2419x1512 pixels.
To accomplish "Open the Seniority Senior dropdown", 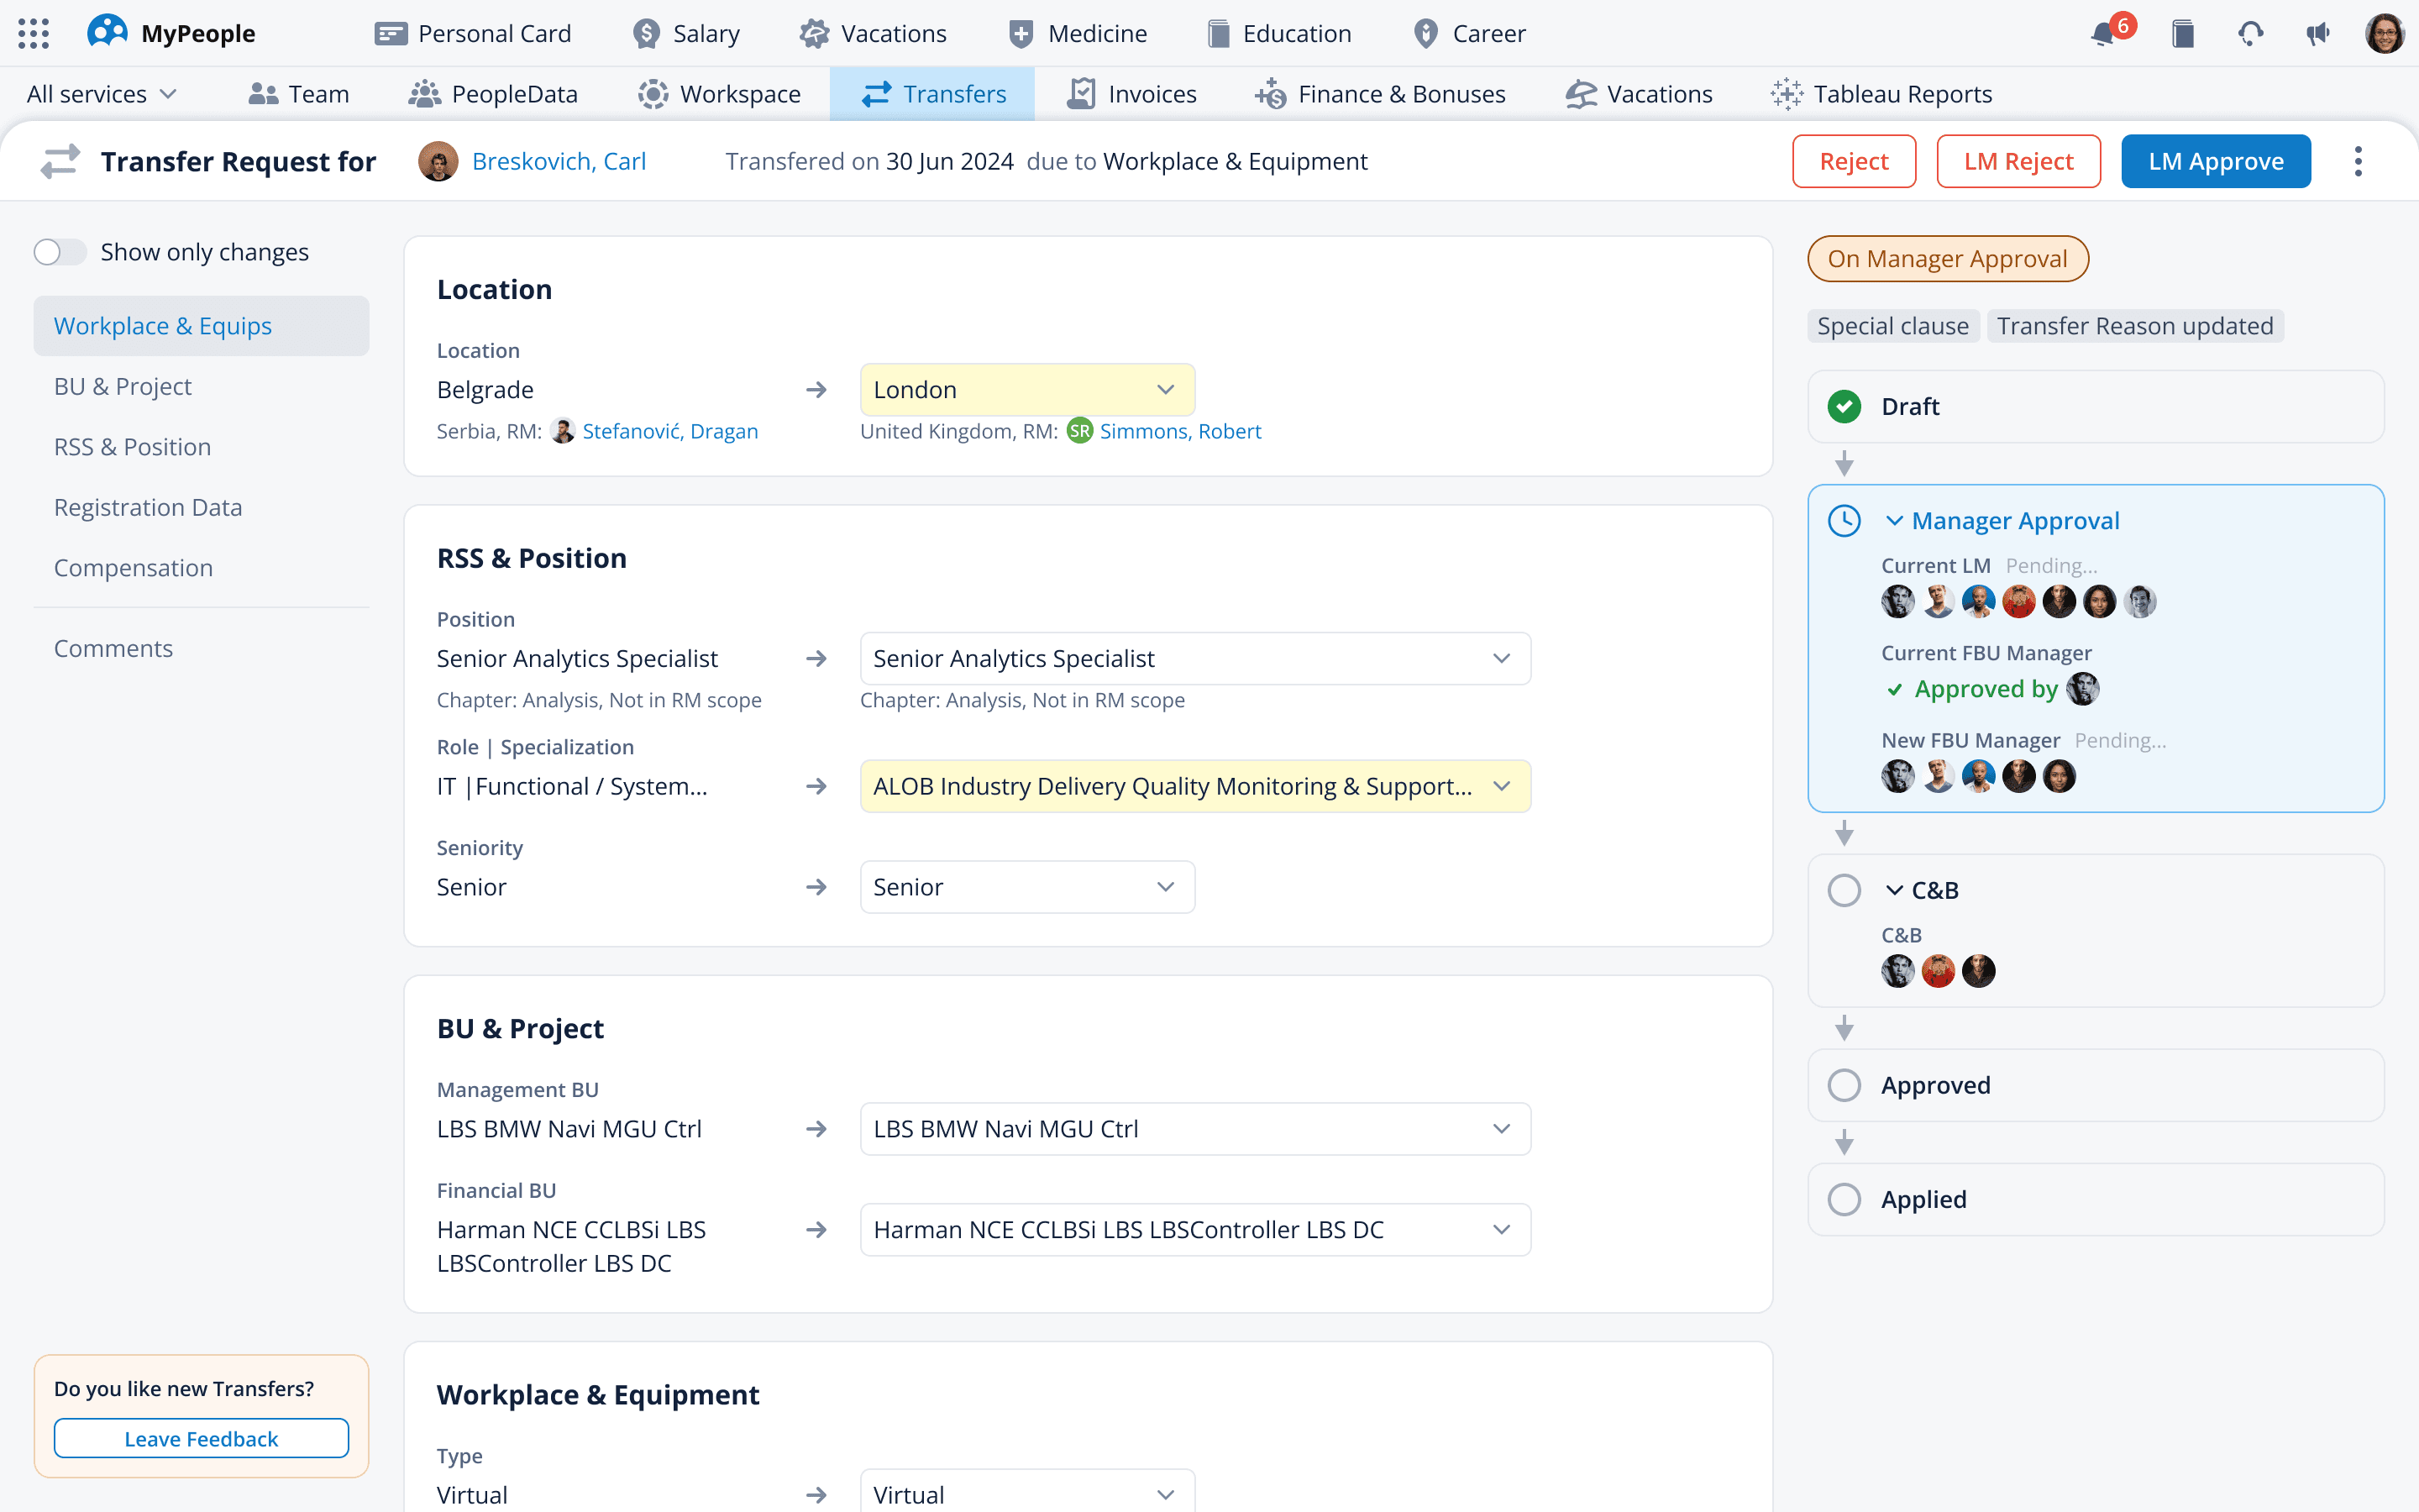I will pos(1026,887).
